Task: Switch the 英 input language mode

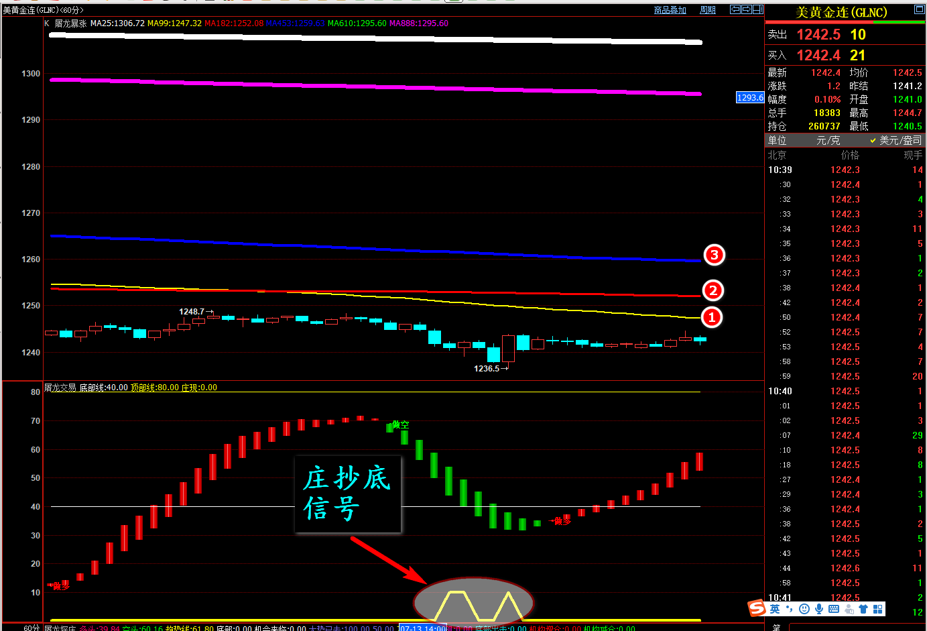Action: [775, 609]
